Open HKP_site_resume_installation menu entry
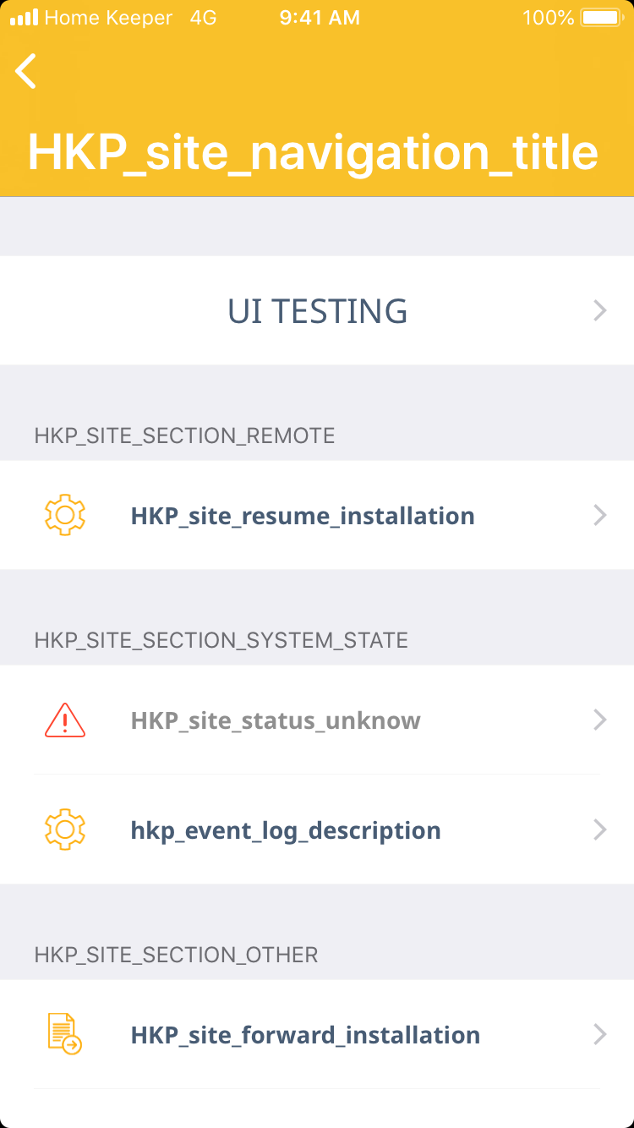Viewport: 634px width, 1128px height. [303, 516]
